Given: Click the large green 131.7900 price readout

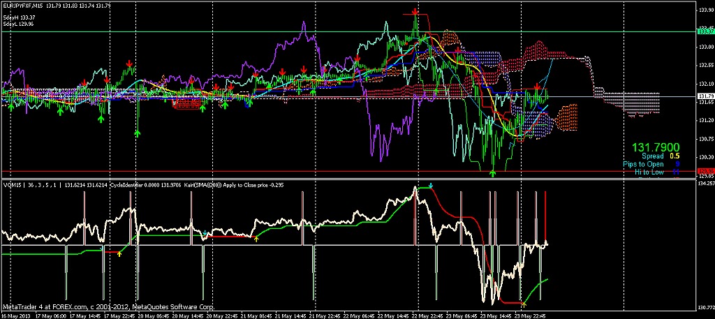Looking at the screenshot, I should pos(656,147).
